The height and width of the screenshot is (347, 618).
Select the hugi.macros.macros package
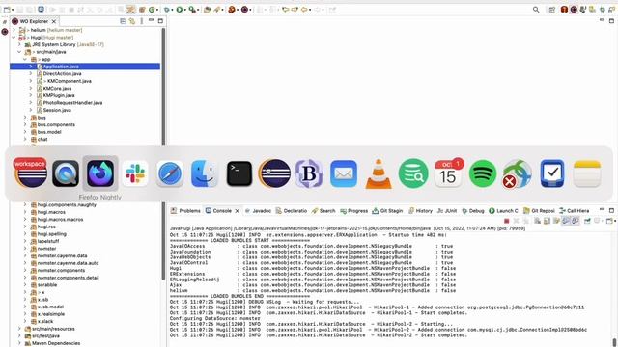click(60, 219)
